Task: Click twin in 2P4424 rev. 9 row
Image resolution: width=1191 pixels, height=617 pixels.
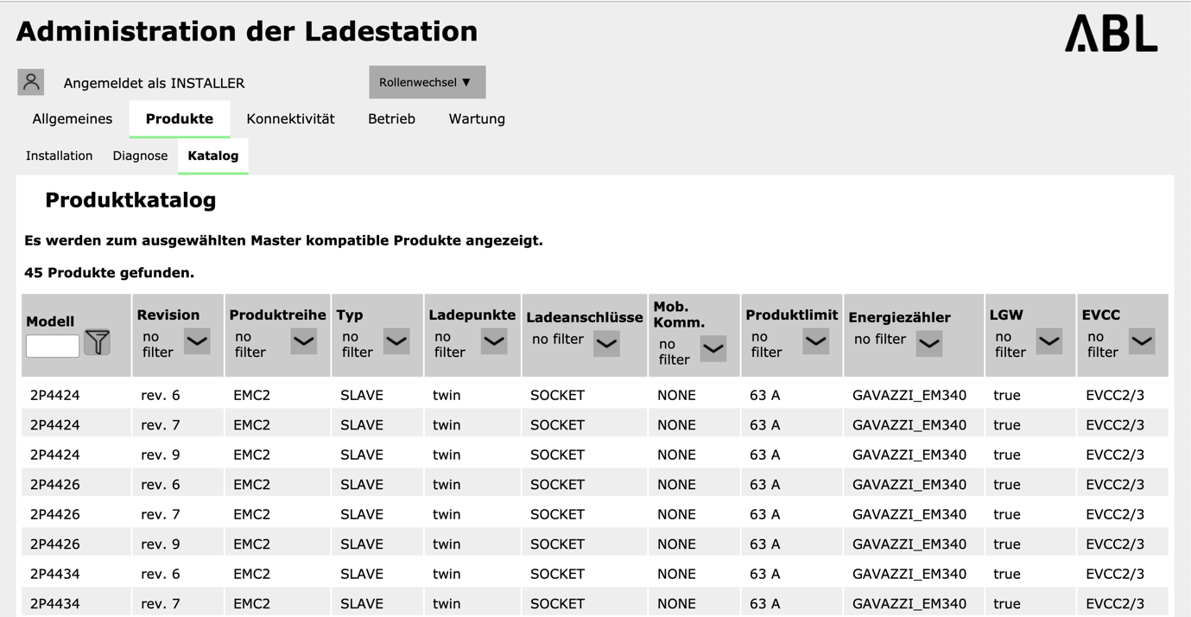Action: point(447,455)
